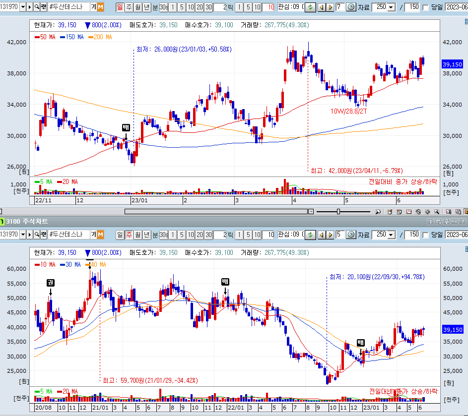Go to next item in bottom chart
Image resolution: width=468 pixels, height=416 pixels.
[x=330, y=235]
